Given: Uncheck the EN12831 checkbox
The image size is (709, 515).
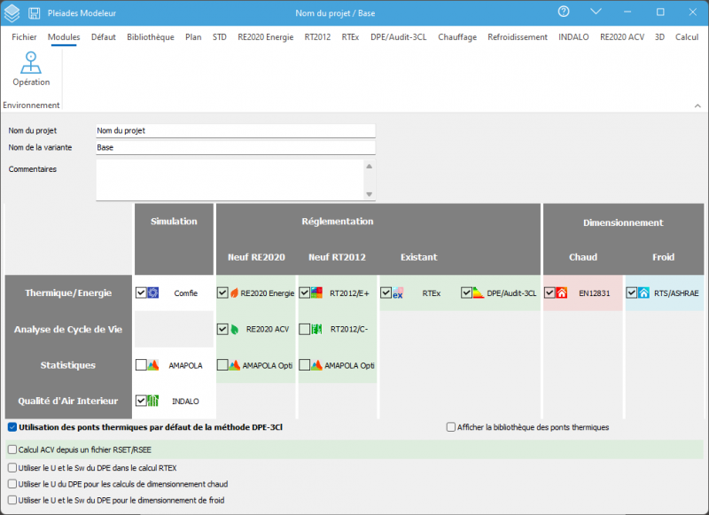Looking at the screenshot, I should 549,293.
